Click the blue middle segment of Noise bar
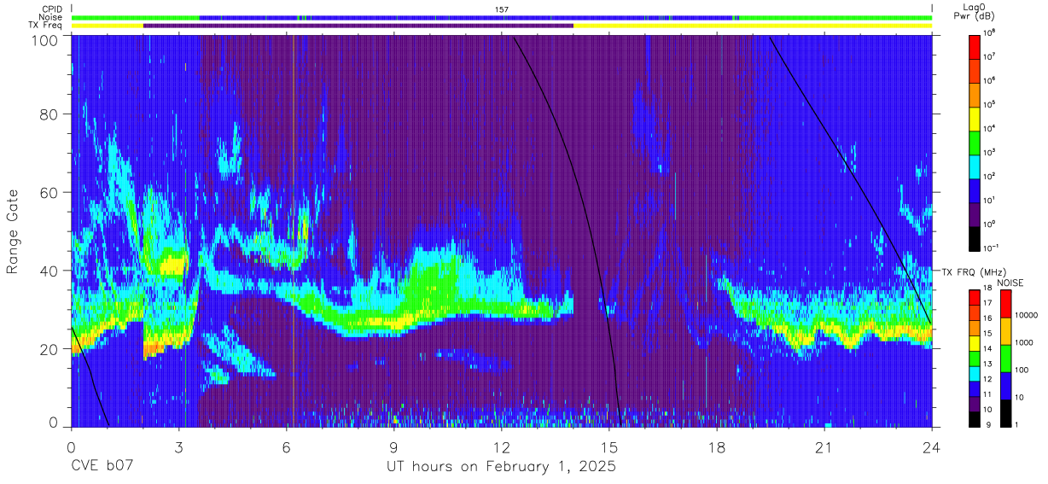Image resolution: width=1048 pixels, height=484 pixels. 466,17
